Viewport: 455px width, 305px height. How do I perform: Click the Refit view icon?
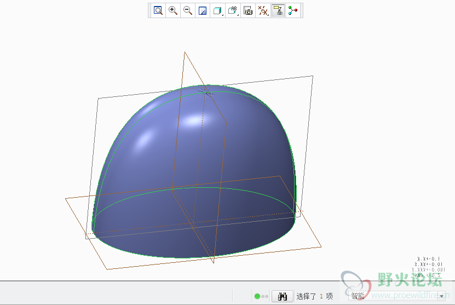[x=158, y=10]
